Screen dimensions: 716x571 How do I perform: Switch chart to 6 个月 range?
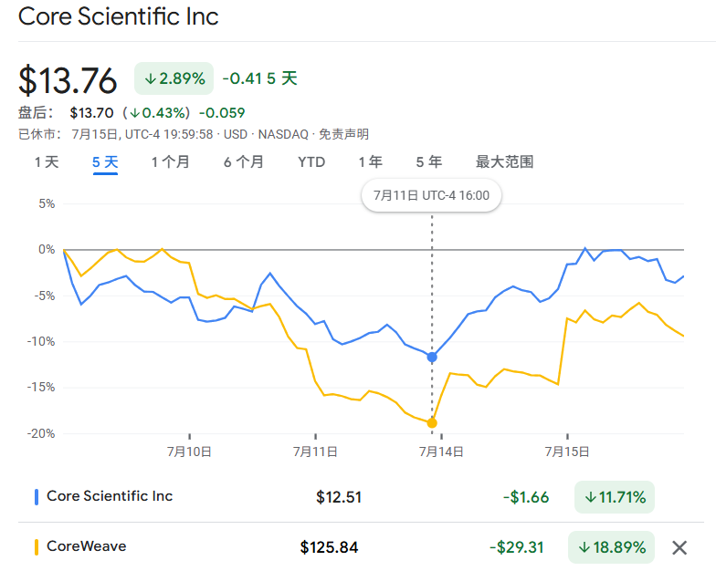(x=244, y=162)
